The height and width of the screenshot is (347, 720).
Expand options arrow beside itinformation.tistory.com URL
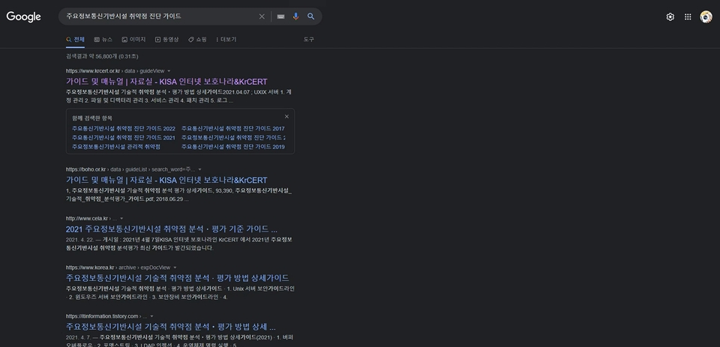151,316
